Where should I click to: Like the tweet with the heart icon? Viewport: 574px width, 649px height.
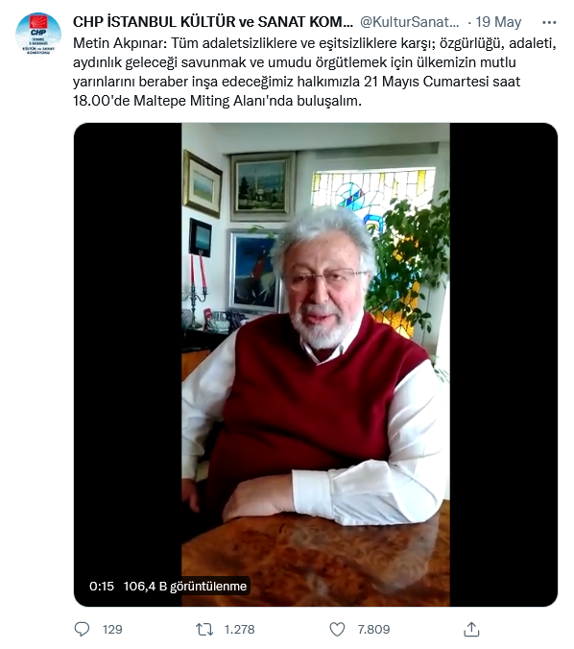coord(337,630)
